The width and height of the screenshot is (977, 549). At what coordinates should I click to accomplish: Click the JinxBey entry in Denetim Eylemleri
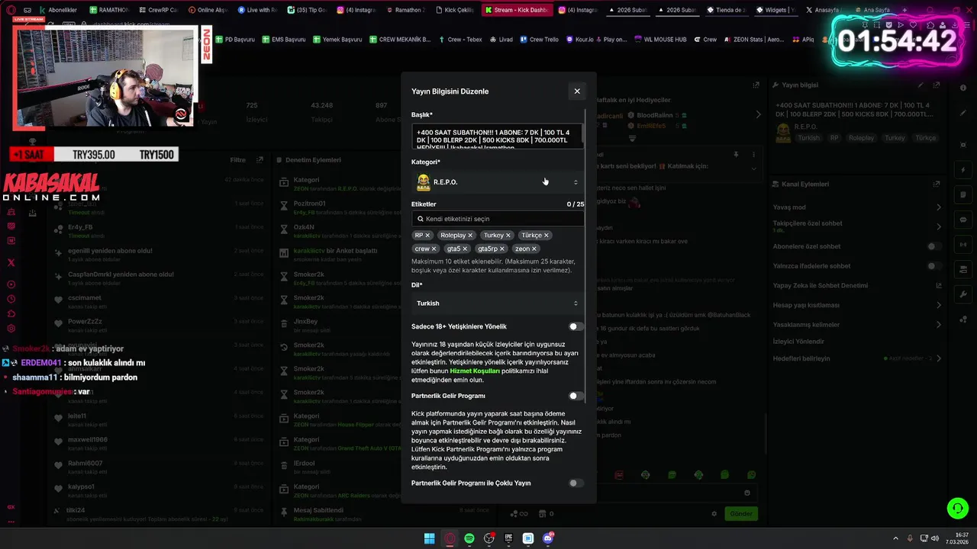click(x=305, y=322)
